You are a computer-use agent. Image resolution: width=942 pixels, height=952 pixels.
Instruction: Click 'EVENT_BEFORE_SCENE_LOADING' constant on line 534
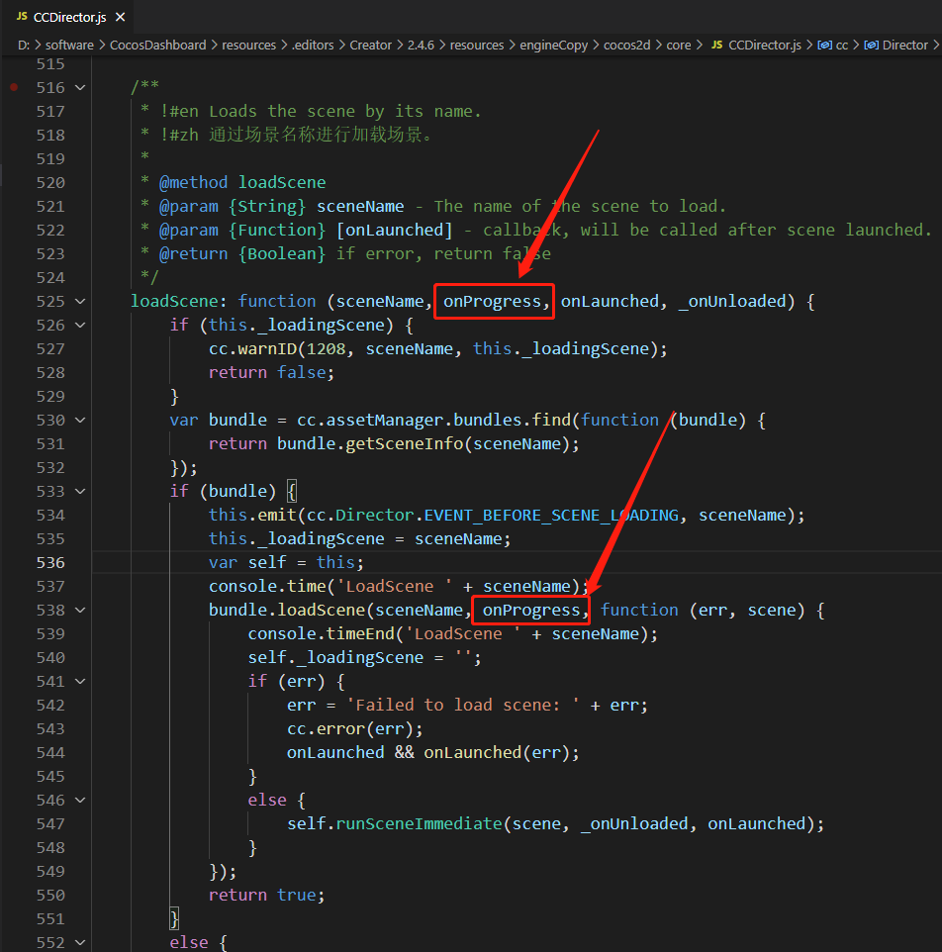(551, 515)
